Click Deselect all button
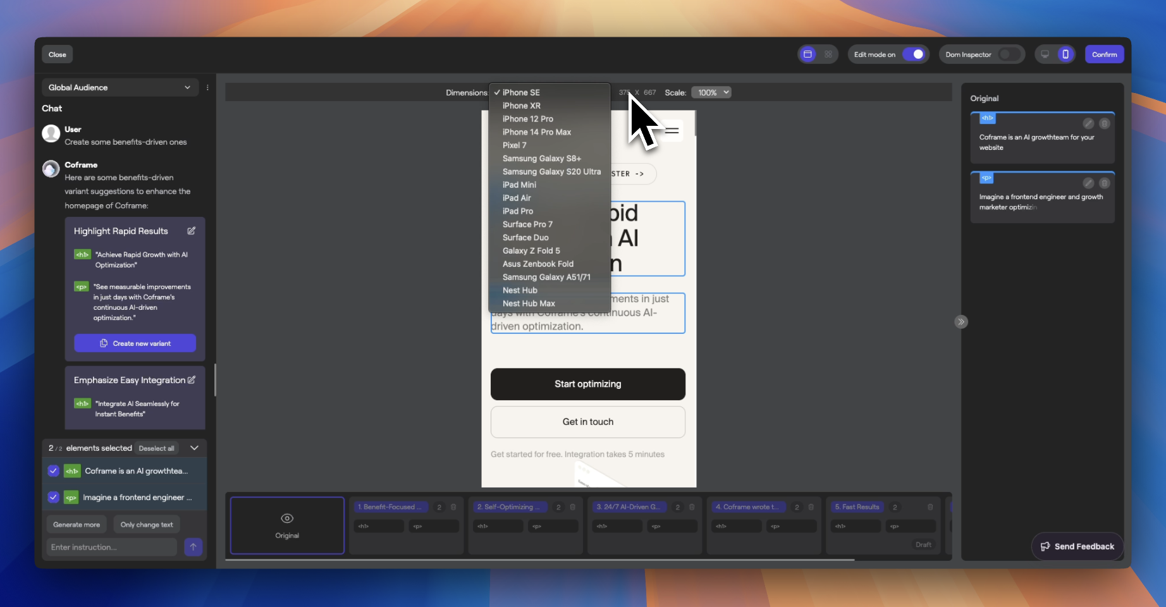1166x607 pixels. 157,448
